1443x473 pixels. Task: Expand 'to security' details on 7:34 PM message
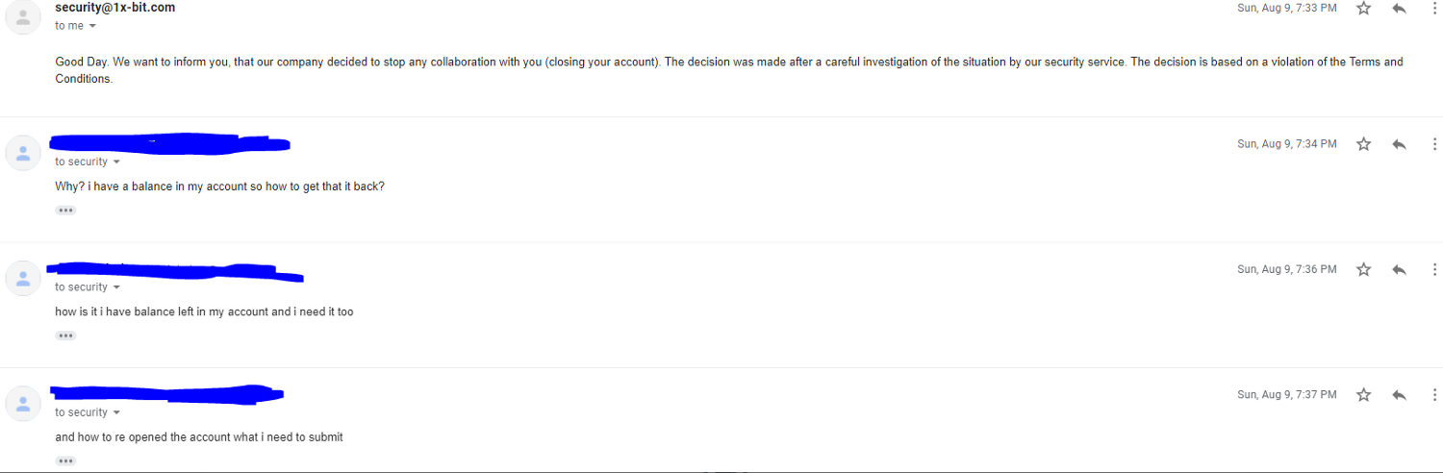pyautogui.click(x=116, y=162)
